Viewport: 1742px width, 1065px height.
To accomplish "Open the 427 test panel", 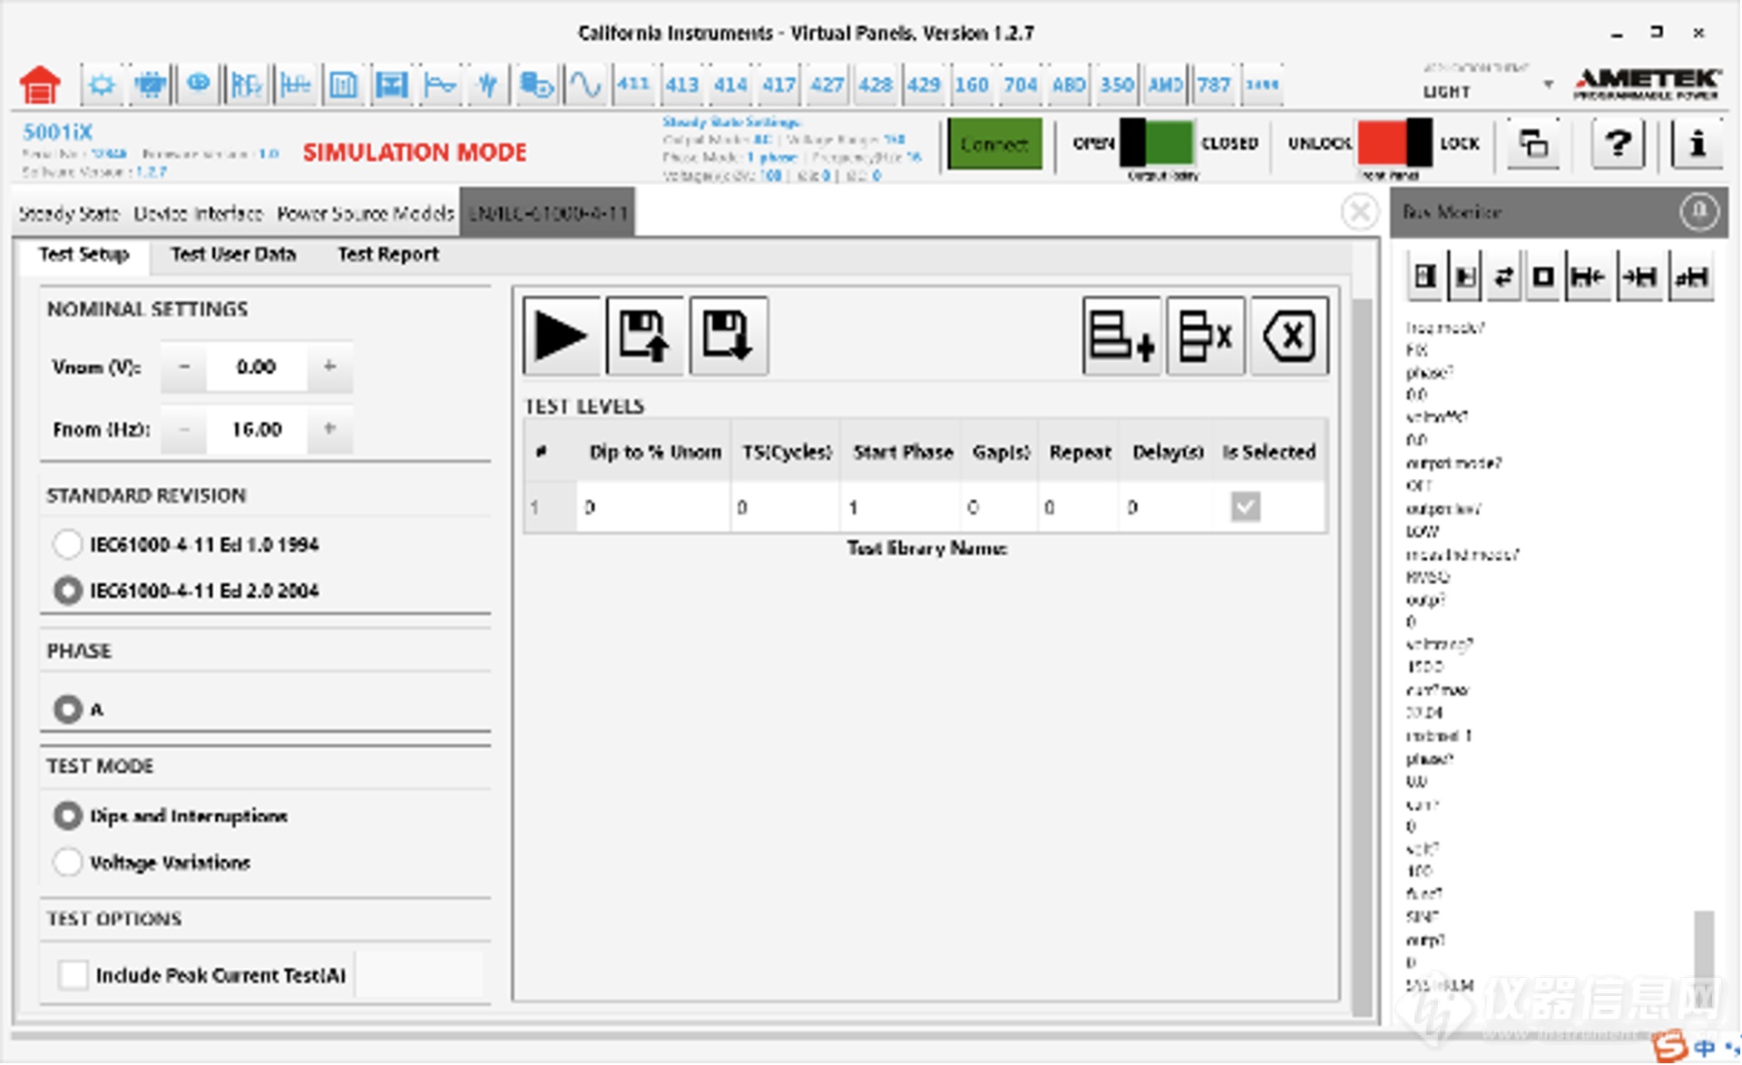I will click(827, 85).
